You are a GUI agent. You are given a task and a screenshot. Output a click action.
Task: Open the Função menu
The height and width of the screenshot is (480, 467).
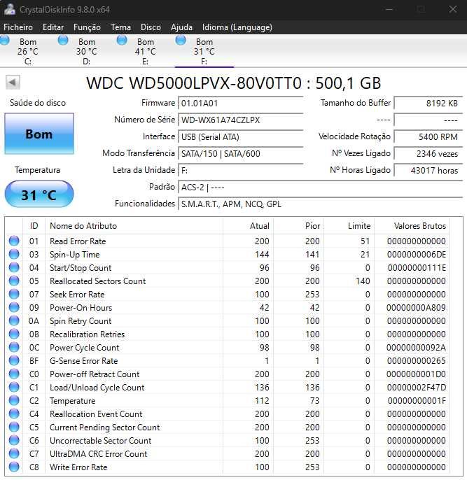[x=87, y=27]
